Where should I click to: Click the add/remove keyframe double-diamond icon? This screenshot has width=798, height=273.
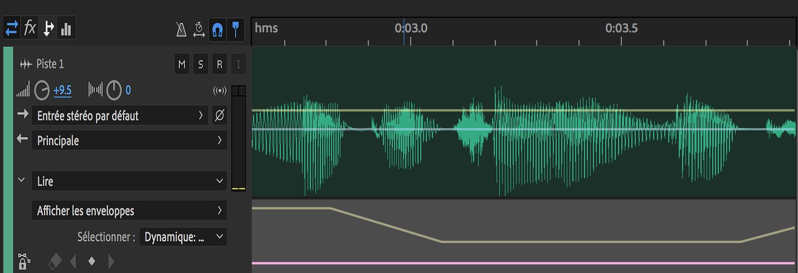(55, 261)
